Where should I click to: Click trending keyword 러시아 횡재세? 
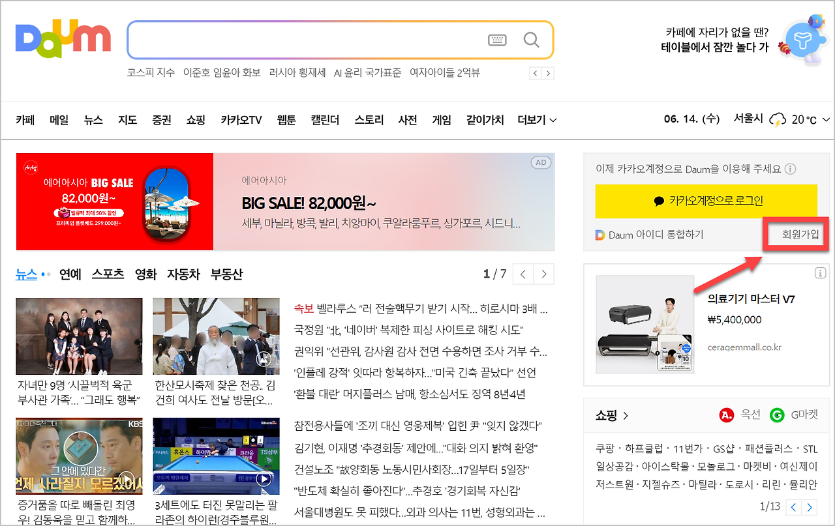[x=297, y=73]
